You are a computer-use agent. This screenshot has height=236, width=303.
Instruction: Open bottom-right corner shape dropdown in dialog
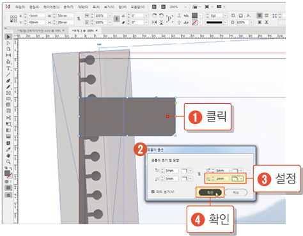238,178
